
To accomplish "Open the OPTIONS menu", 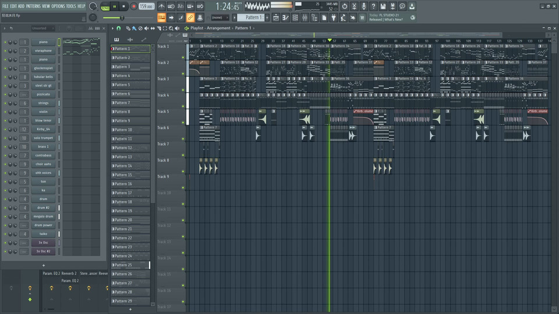I will 58,6.
